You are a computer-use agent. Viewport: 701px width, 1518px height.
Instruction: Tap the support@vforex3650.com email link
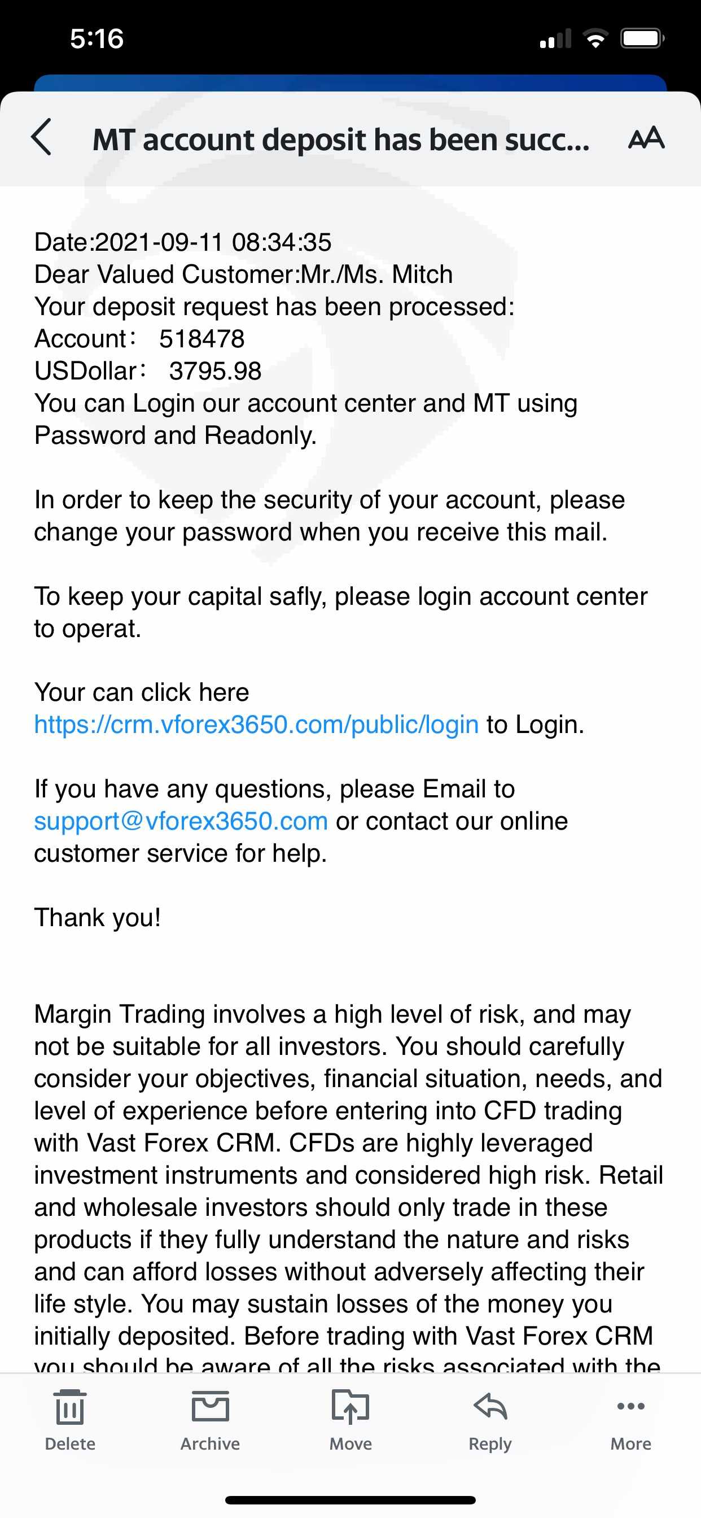(x=181, y=821)
